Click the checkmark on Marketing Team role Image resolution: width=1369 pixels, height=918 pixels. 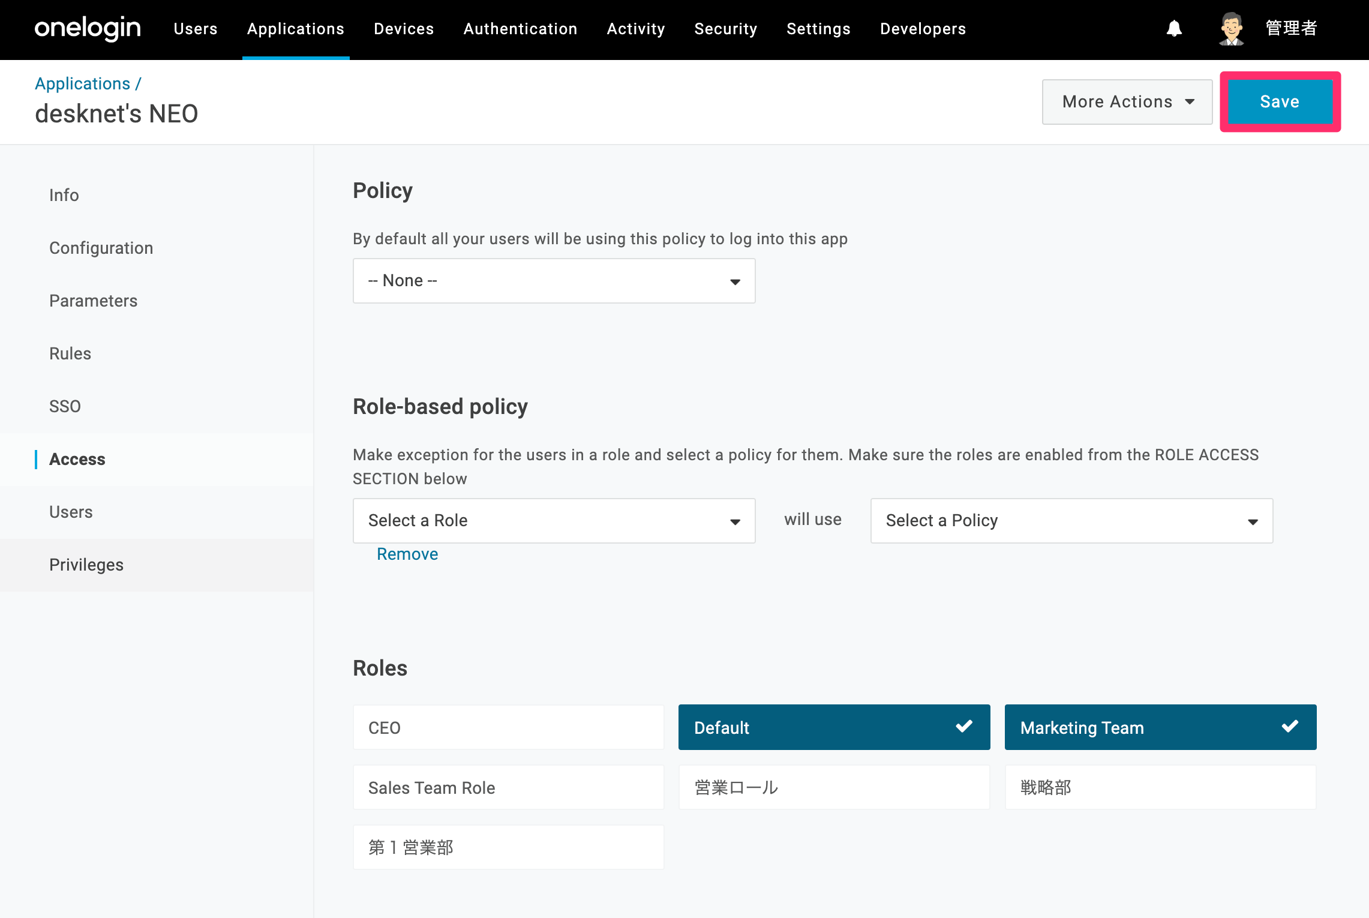1290,727
